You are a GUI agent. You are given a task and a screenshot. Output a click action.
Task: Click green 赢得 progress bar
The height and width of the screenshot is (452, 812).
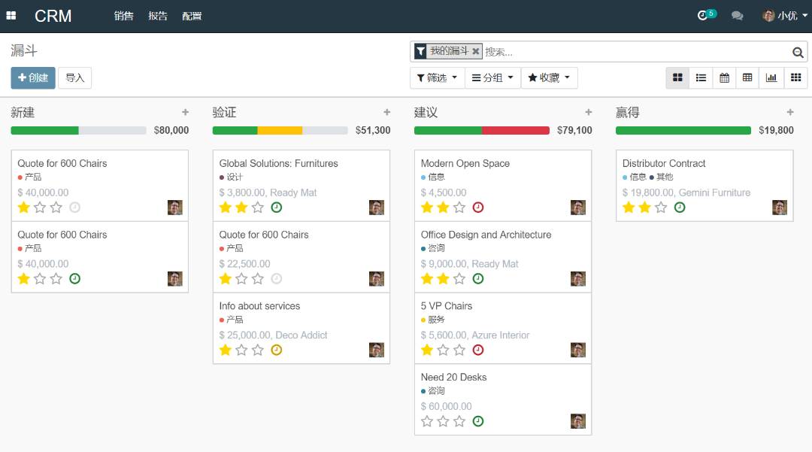pos(683,130)
